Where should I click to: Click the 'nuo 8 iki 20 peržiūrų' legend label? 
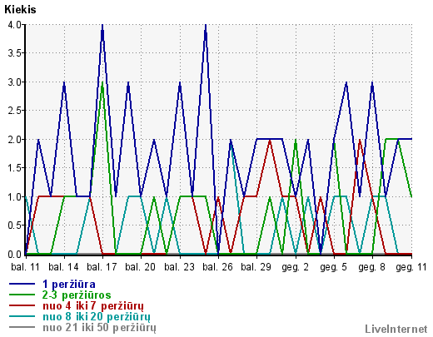click(97, 317)
